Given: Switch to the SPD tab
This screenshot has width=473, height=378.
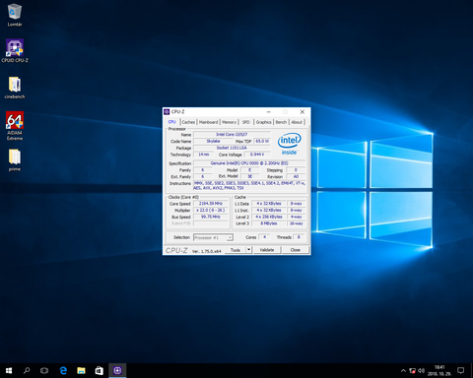Looking at the screenshot, I should [x=245, y=122].
